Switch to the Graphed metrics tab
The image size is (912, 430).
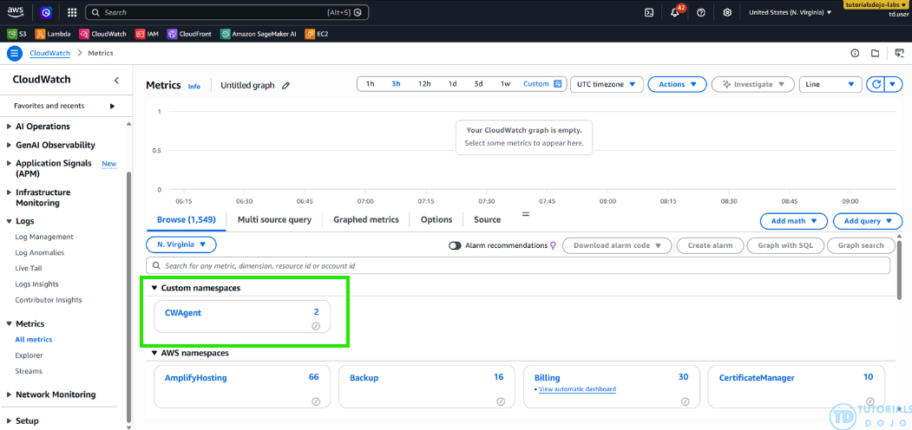[x=366, y=219]
